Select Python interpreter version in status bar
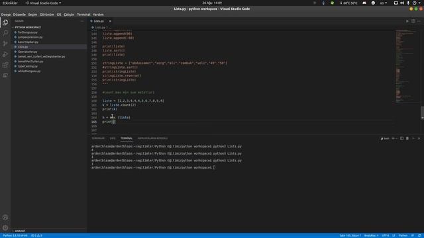The height and width of the screenshot is (238, 424). [x=15, y=235]
